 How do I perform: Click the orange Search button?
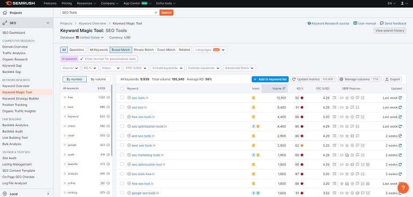tap(166, 12)
